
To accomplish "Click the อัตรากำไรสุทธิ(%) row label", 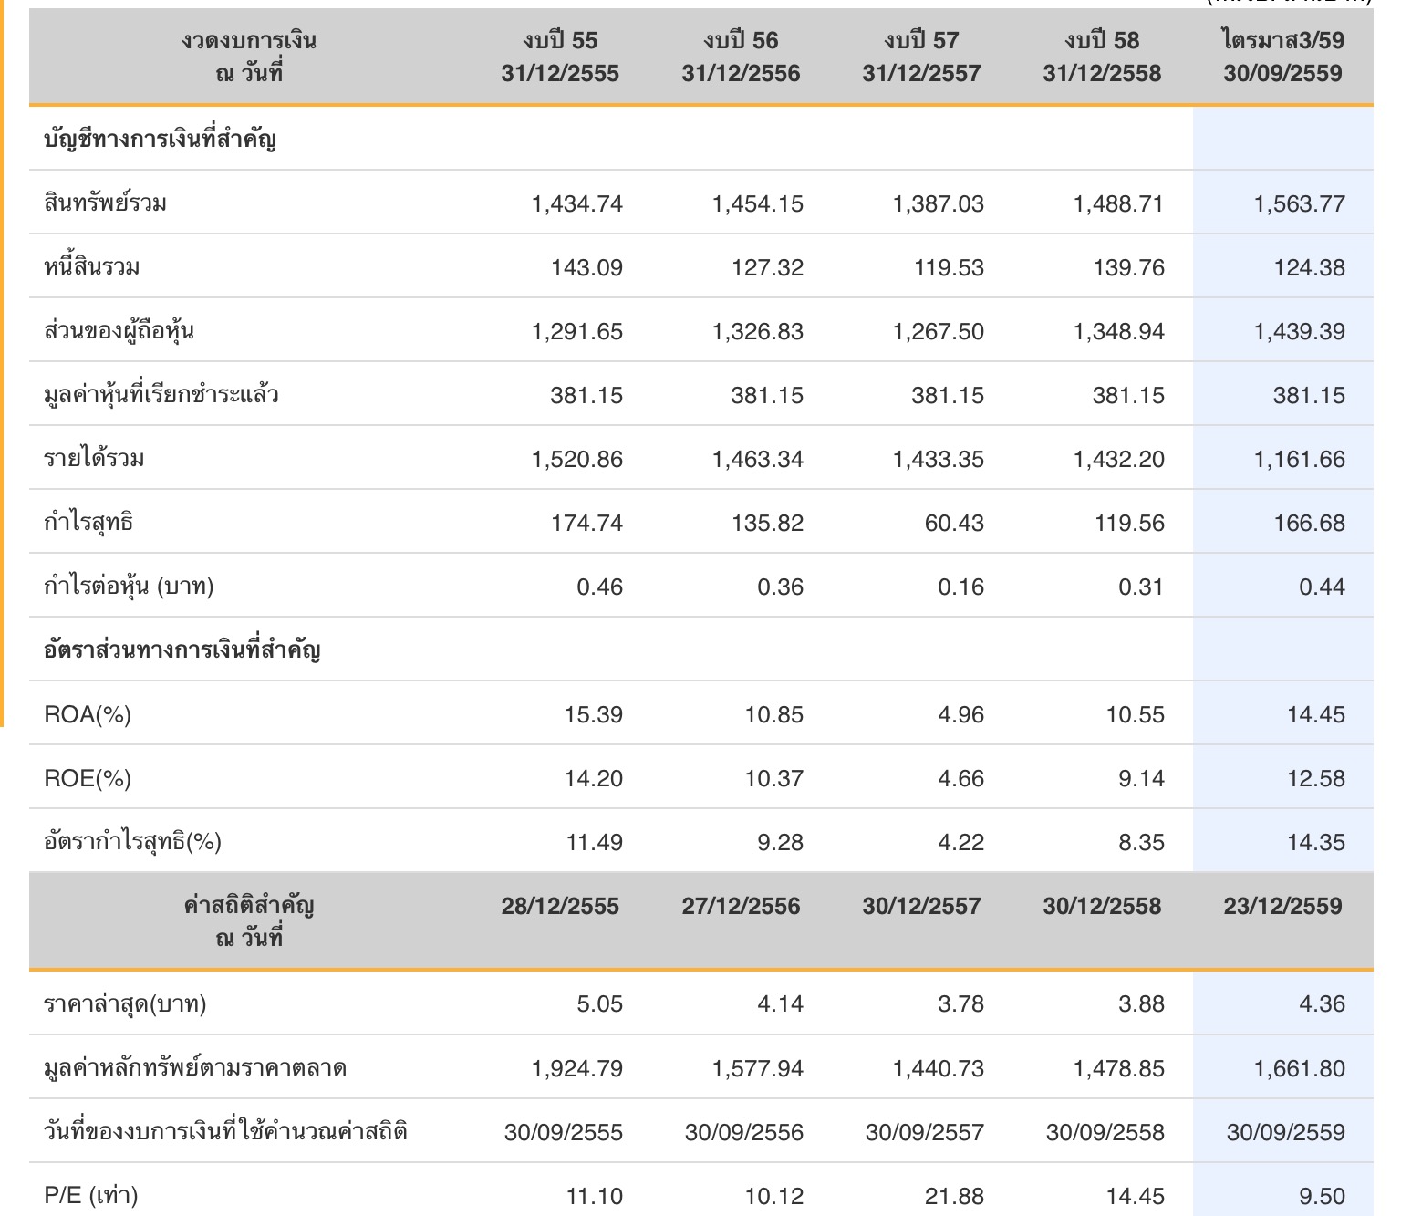I will tap(132, 841).
